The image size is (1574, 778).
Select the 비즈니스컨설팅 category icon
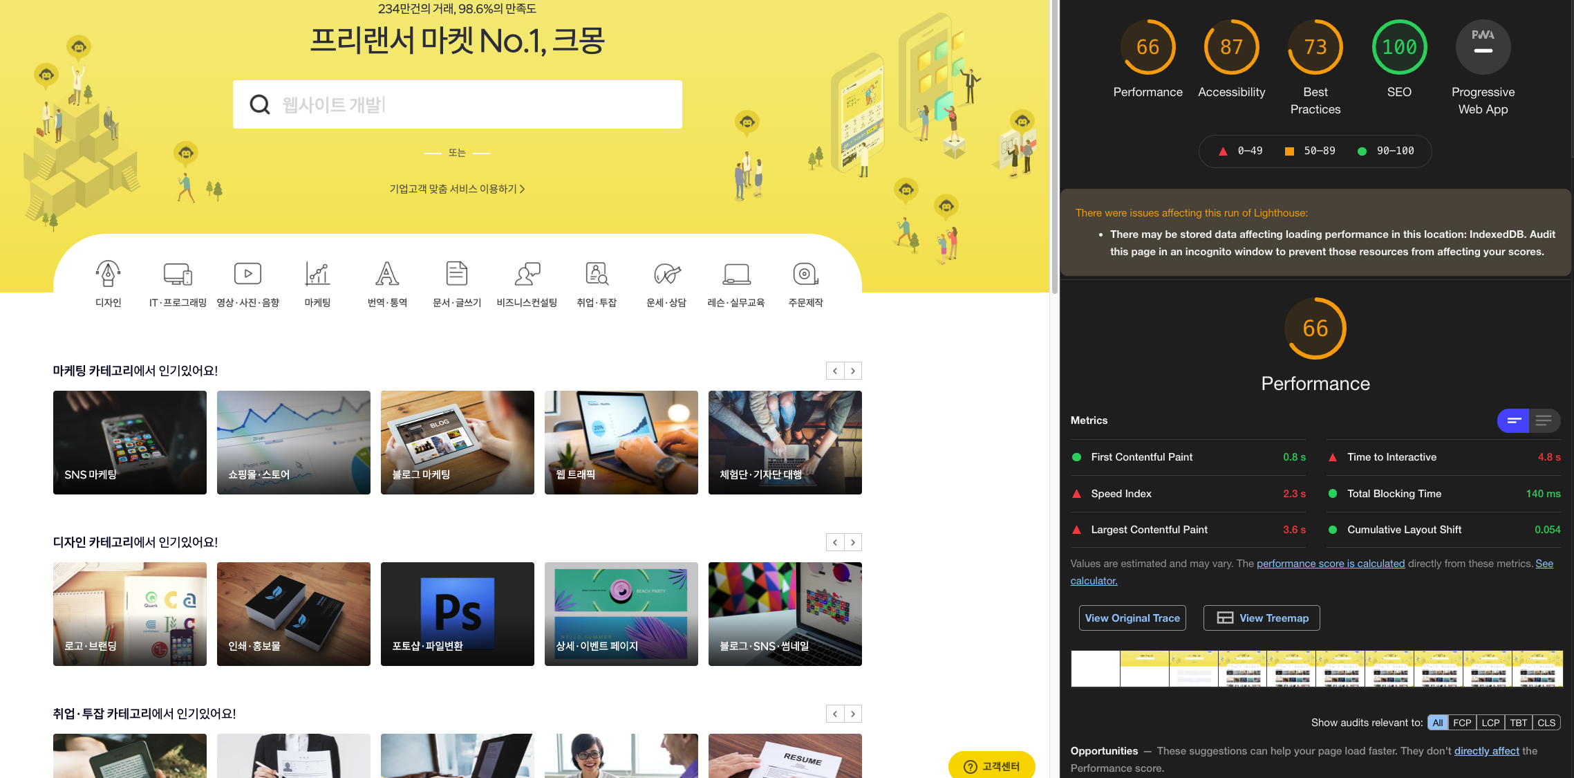[x=527, y=274]
